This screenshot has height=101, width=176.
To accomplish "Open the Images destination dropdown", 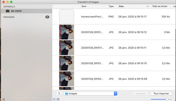I will coord(90,93).
